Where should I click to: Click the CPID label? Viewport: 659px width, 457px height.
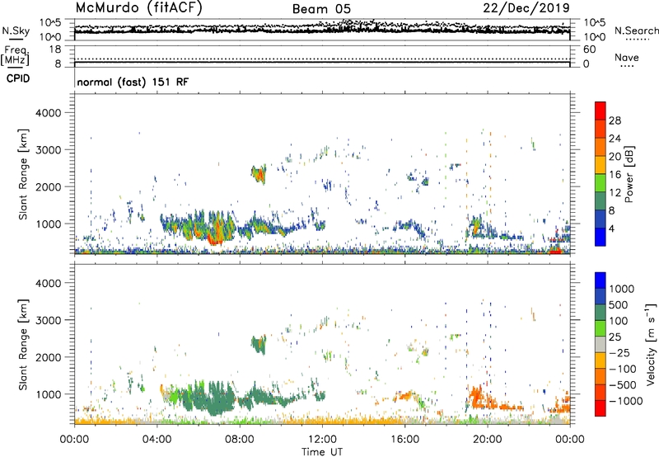point(18,78)
